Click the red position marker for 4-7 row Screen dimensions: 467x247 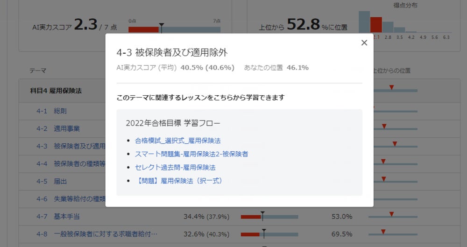click(x=391, y=214)
